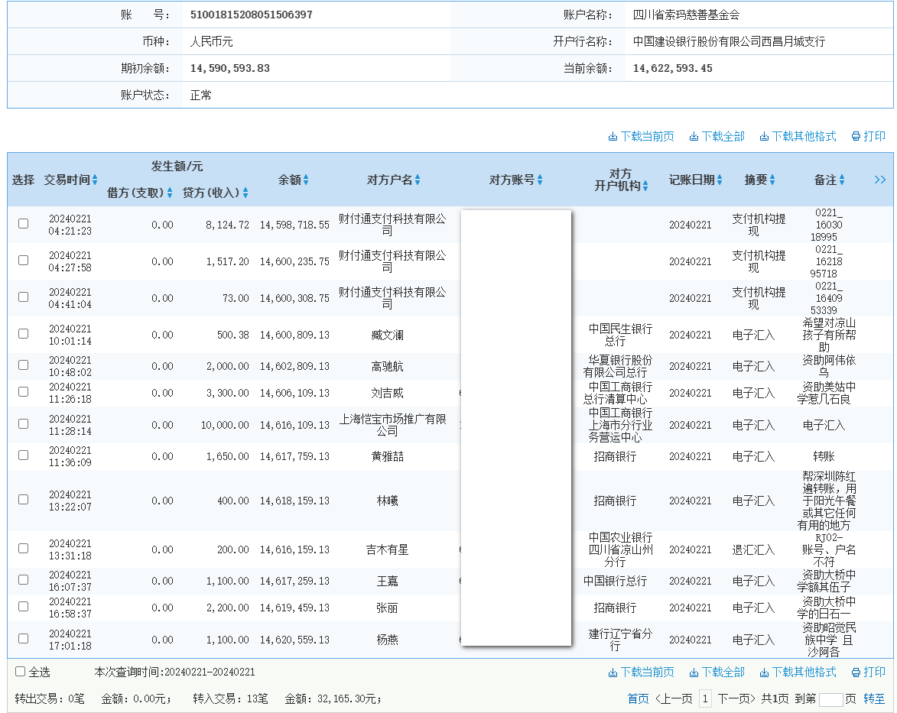The height and width of the screenshot is (713, 897).
Task: Click remark 希望对凉山孩子有所帮助
Action: [829, 335]
